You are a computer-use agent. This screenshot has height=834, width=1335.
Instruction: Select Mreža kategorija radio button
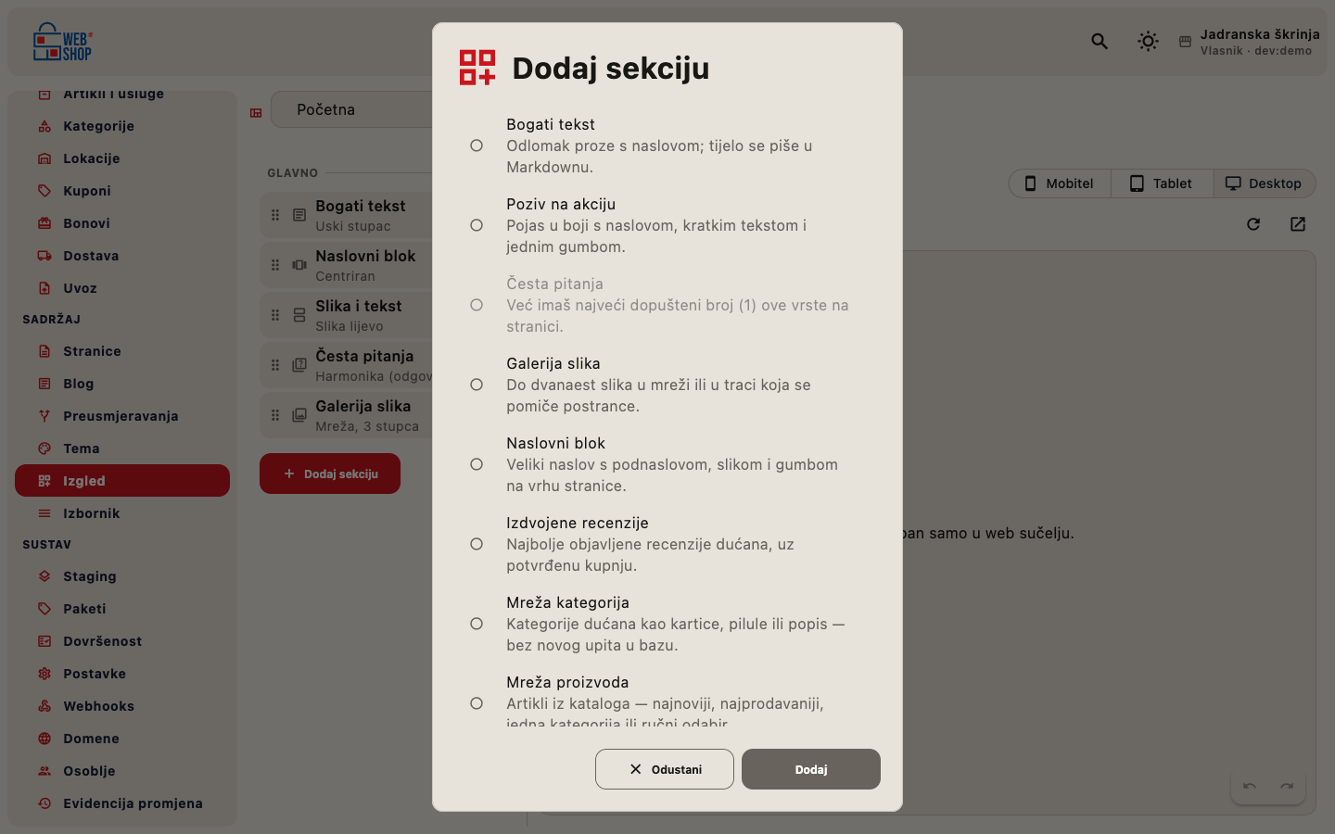pos(477,624)
